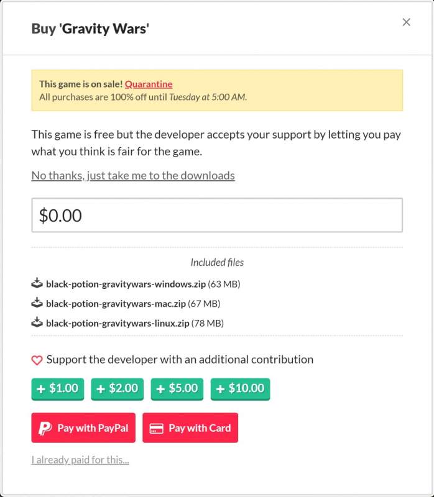Add a $2.00 contribution
Screen dimensions: 434x497
pos(118,389)
